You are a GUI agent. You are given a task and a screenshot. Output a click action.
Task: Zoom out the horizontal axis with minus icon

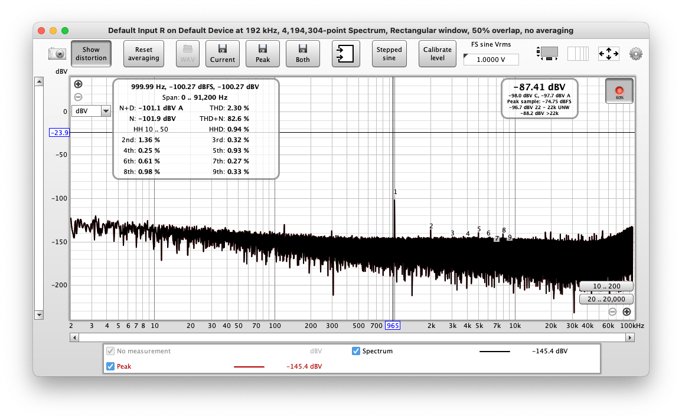click(x=612, y=311)
